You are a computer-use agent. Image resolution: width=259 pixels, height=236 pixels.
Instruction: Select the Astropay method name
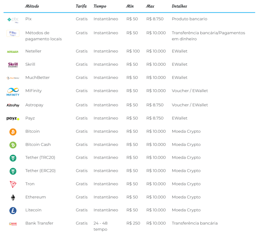click(x=34, y=105)
